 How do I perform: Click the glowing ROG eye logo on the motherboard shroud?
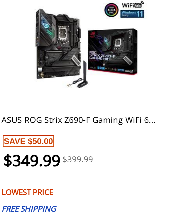(x=46, y=26)
